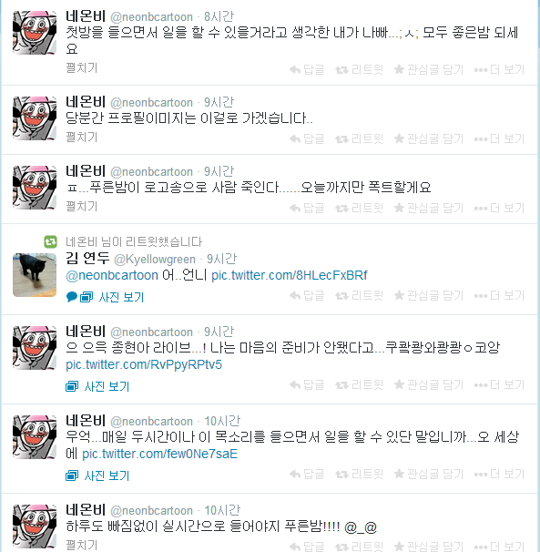Open 더 보기 on the 매일 두시간이나 tweet
This screenshot has height=552, width=540.
pos(499,474)
